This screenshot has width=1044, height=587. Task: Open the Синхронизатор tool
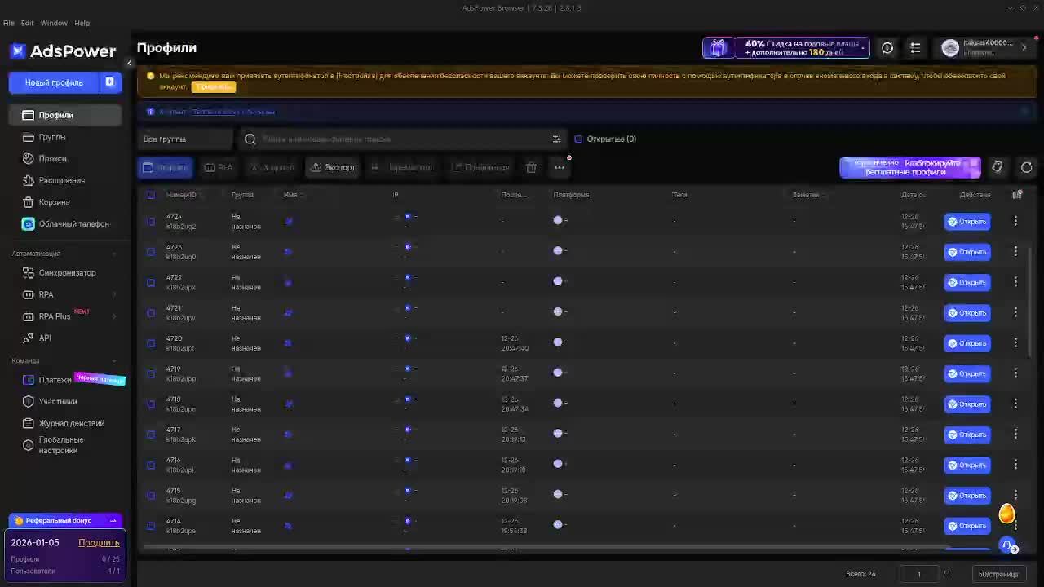tap(66, 273)
